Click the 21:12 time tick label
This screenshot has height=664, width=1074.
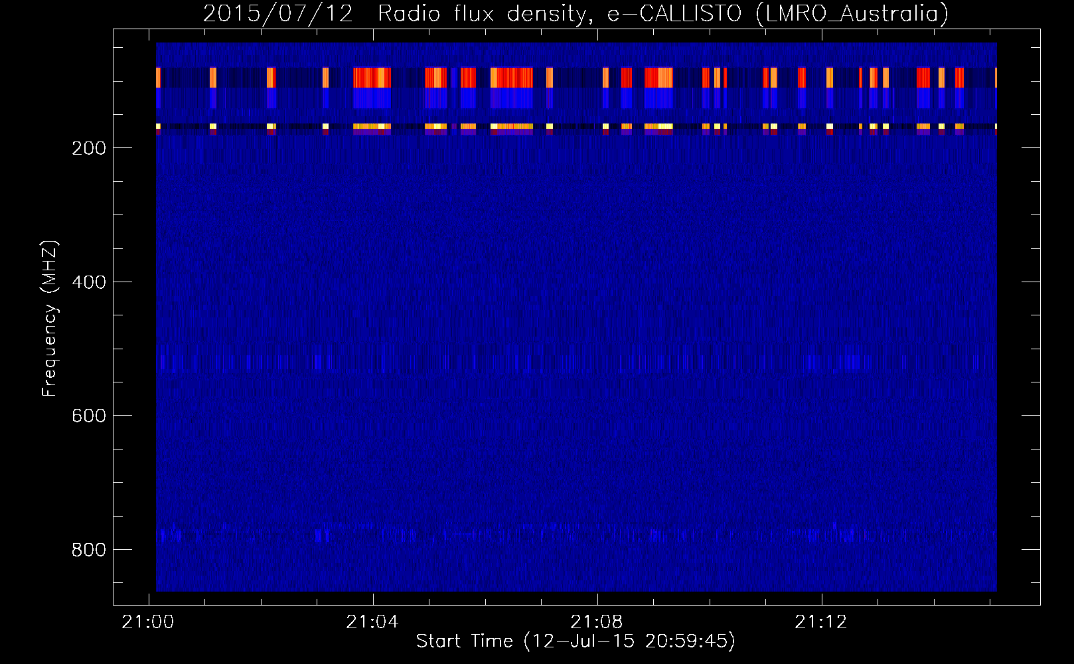click(x=821, y=622)
